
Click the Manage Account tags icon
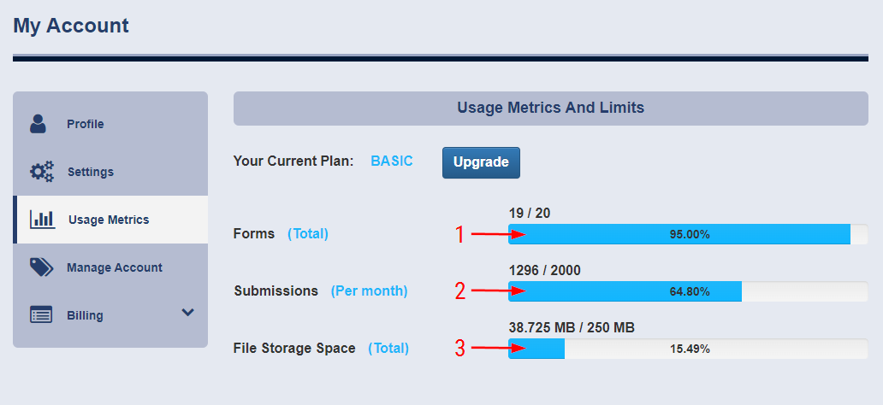point(42,267)
